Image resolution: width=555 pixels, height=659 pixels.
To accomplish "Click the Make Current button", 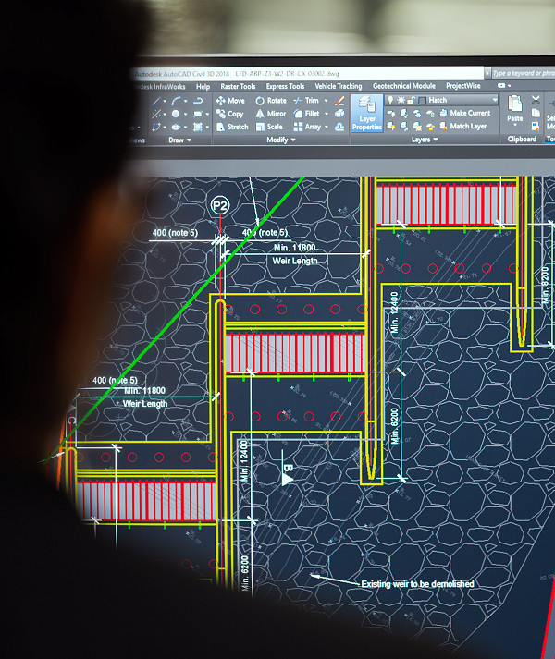I will [x=465, y=113].
